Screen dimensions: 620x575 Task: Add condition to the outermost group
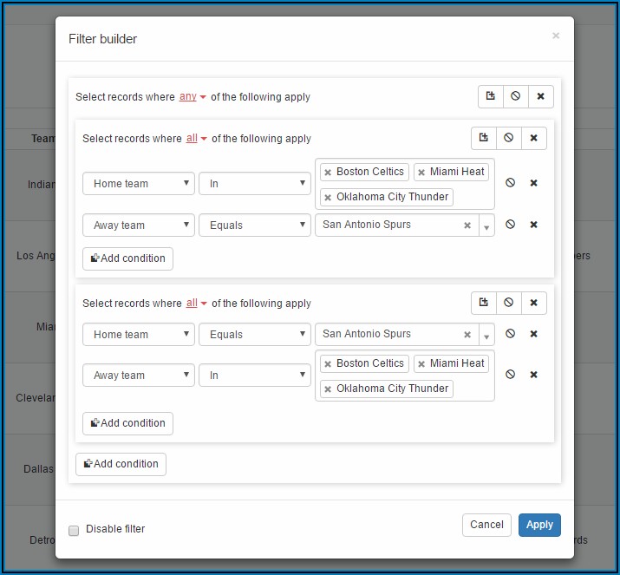coord(121,464)
